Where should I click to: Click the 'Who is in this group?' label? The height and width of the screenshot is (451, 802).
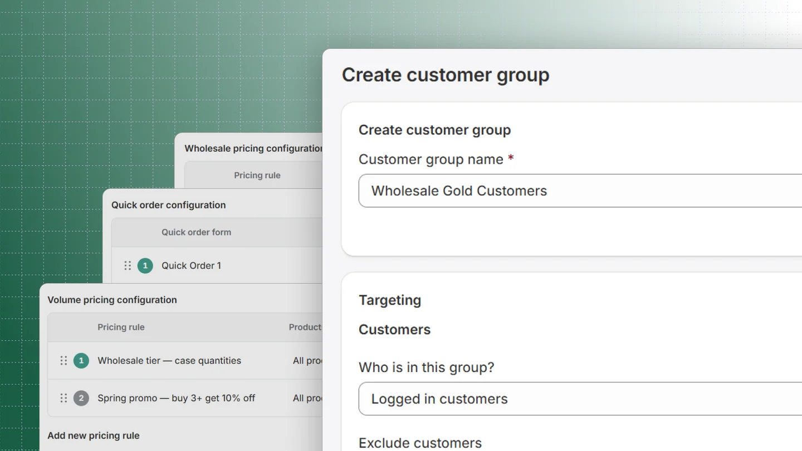coord(427,367)
